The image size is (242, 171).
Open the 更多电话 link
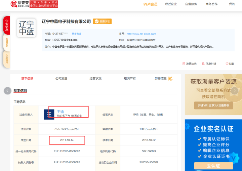pos(76,34)
